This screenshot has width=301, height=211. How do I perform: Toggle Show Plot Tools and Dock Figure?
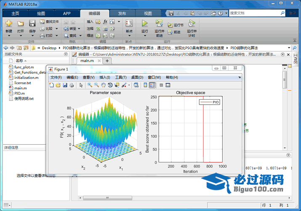168,85
